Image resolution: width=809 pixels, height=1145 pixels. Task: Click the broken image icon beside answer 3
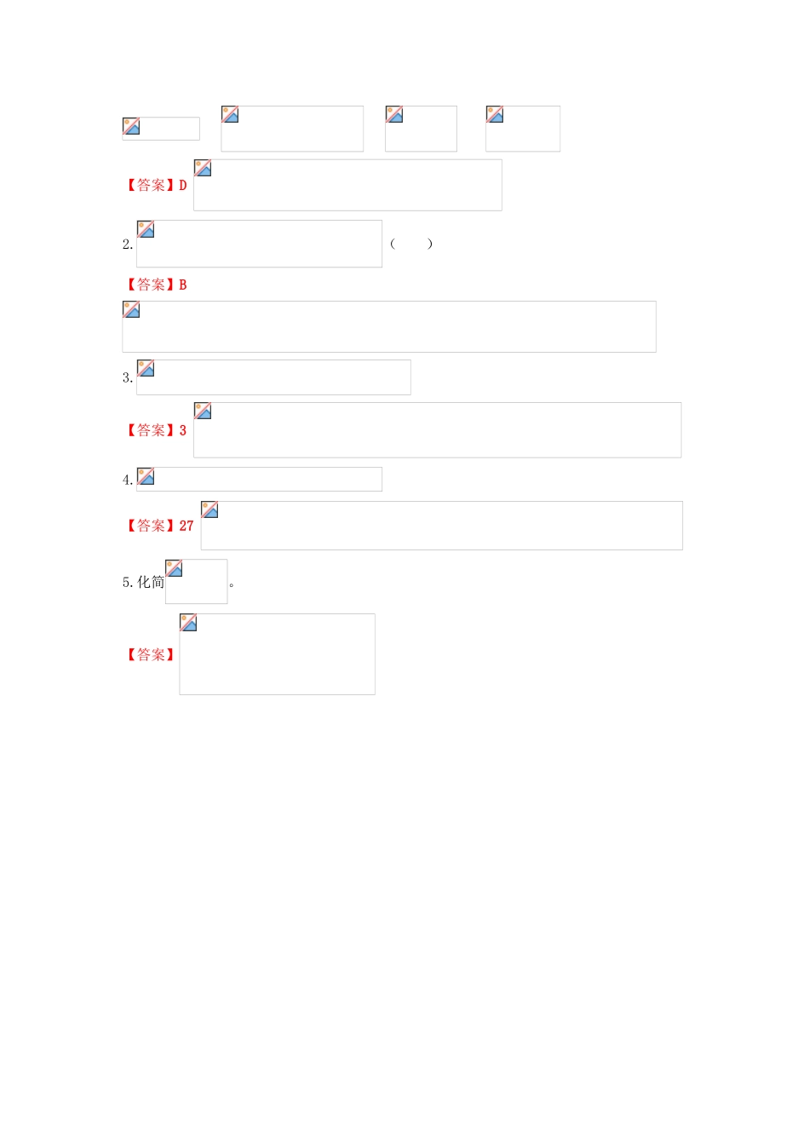[203, 411]
